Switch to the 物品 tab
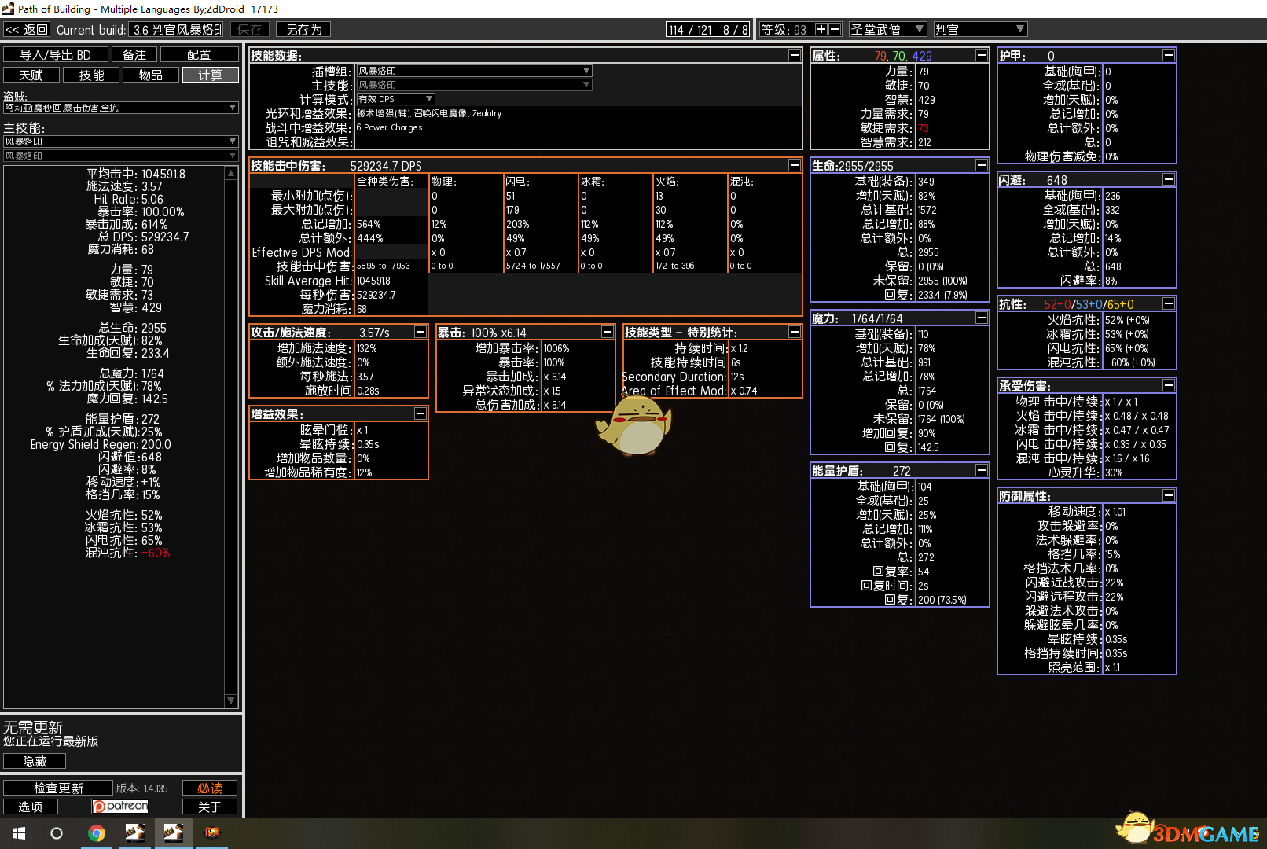This screenshot has width=1267, height=849. [x=150, y=75]
